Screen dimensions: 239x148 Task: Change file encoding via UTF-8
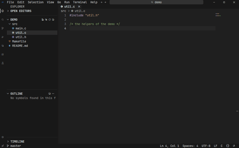tap(206, 146)
